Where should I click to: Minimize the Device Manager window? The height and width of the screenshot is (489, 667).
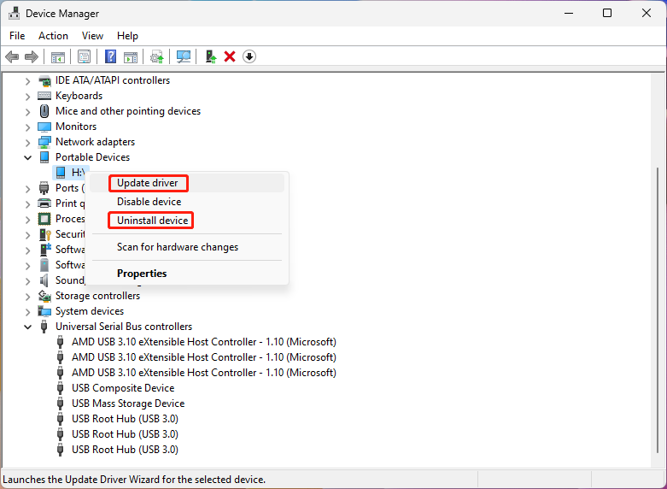[568, 13]
